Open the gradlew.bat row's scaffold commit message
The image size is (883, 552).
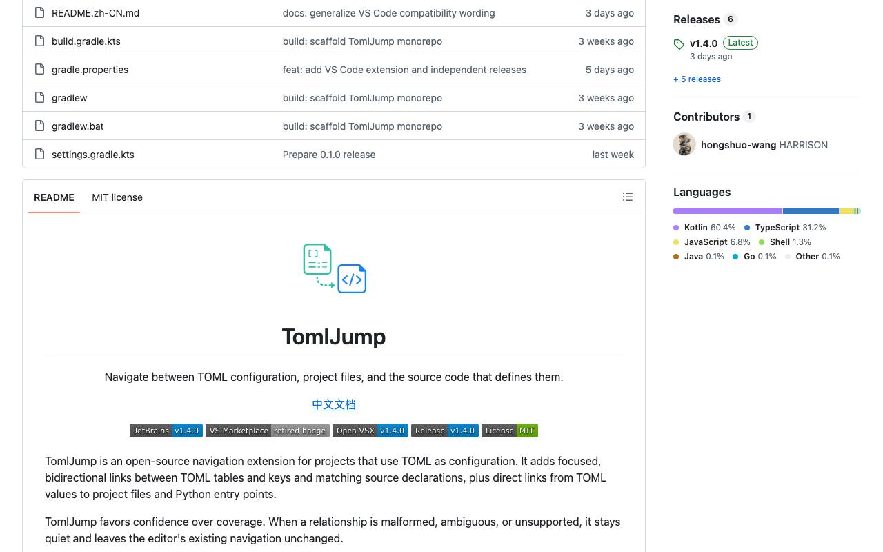362,126
